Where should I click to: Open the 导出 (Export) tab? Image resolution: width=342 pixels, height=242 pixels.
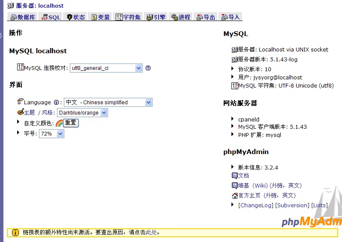206,17
